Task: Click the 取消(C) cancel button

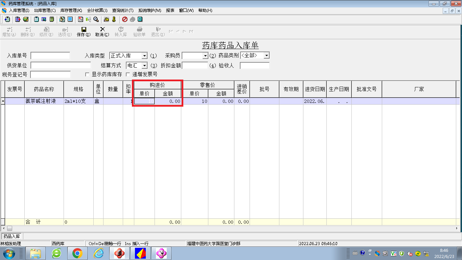Action: pyautogui.click(x=102, y=32)
